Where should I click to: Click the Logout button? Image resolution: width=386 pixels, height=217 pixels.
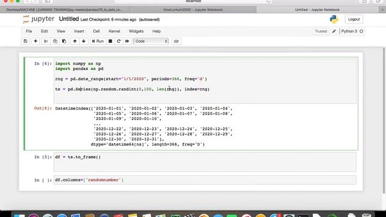[x=354, y=19]
